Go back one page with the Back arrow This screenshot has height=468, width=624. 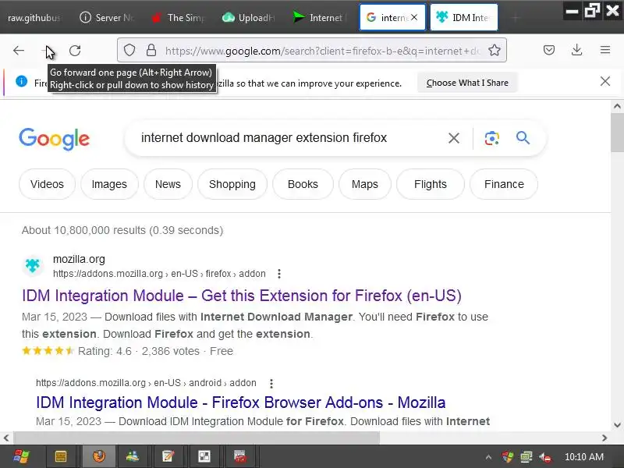19,51
